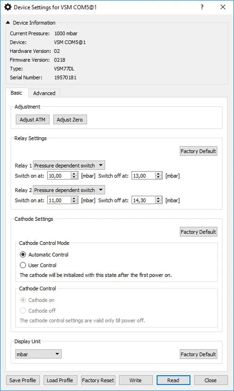This screenshot has height=391, width=234.
Task: Click the Save Profile button
Action: (23, 380)
